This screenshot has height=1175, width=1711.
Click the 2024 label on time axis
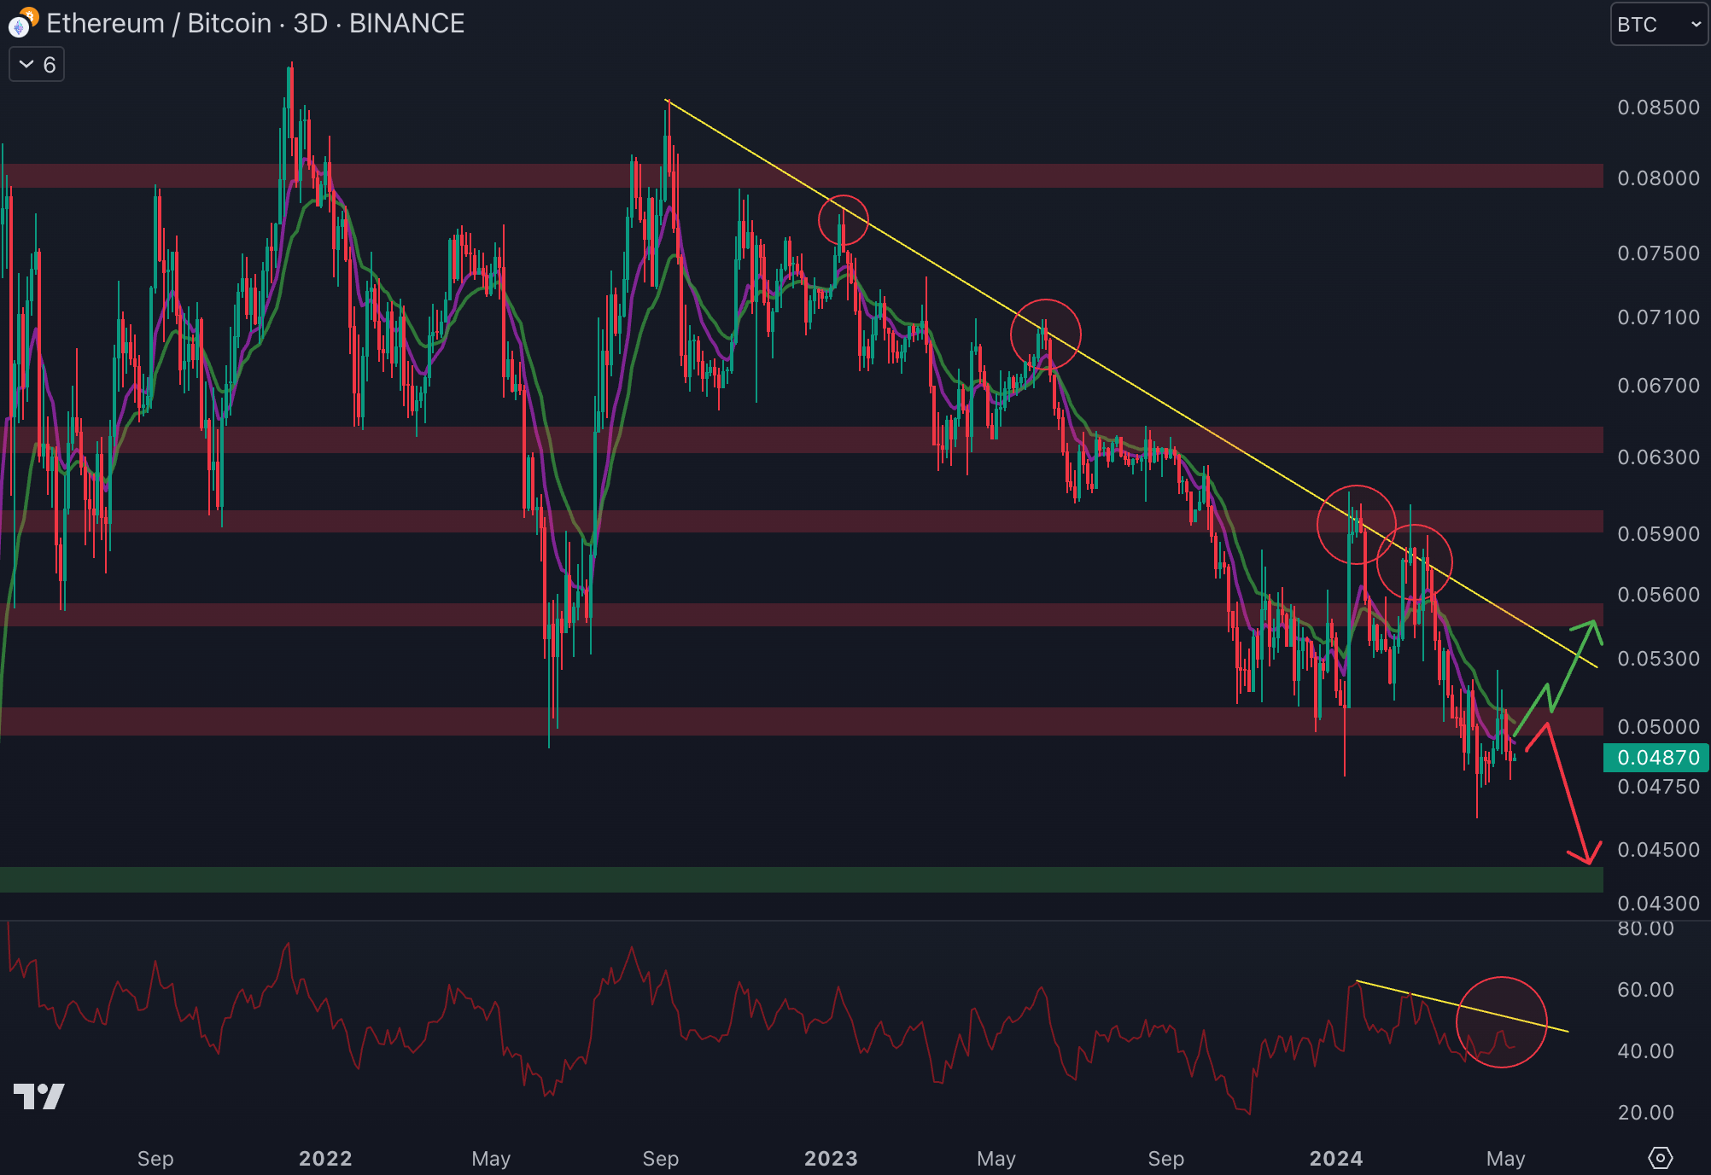pos(1335,1158)
